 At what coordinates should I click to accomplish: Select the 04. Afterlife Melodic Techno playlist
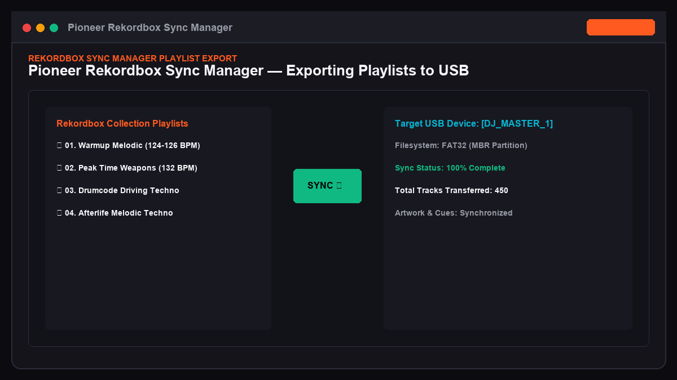[x=115, y=213]
